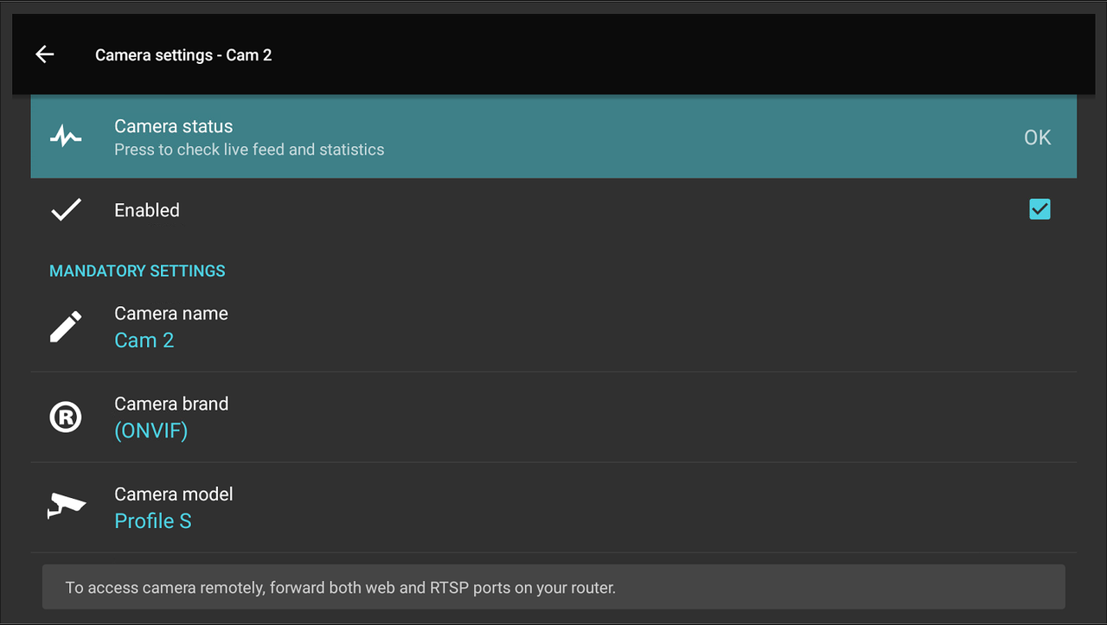Open the Camera brand selection
1107x625 pixels.
(x=553, y=418)
